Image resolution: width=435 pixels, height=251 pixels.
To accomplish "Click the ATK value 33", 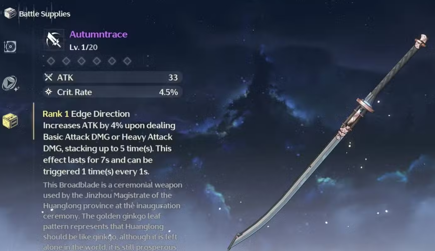I will pyautogui.click(x=173, y=77).
